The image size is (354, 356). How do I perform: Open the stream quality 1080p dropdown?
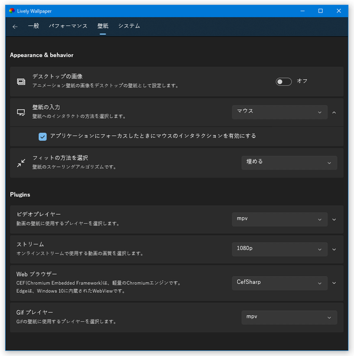point(280,249)
